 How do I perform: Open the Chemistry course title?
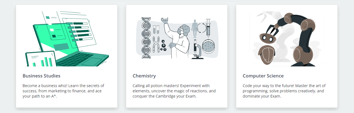[x=144, y=76]
